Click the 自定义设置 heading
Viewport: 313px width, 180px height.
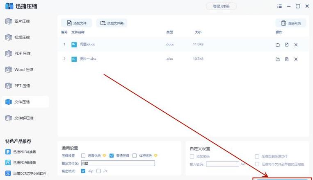click(200, 148)
